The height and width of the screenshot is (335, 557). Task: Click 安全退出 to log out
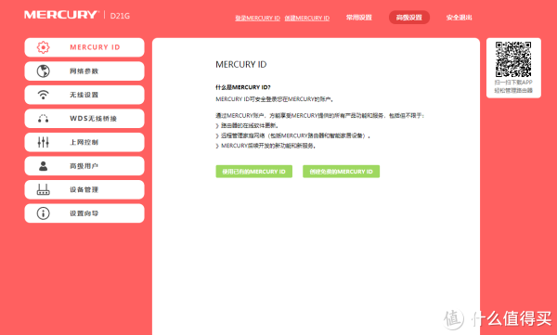pos(459,18)
